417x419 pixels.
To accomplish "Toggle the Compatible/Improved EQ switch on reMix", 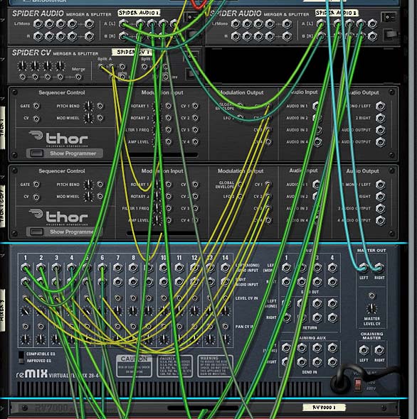I will pos(21,357).
